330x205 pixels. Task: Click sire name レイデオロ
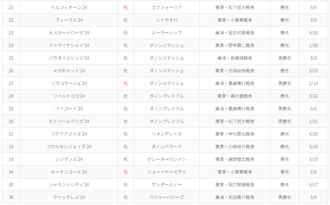(166, 20)
